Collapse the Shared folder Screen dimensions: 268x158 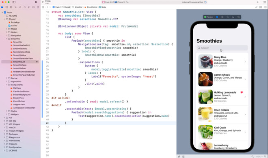(x=4, y=19)
